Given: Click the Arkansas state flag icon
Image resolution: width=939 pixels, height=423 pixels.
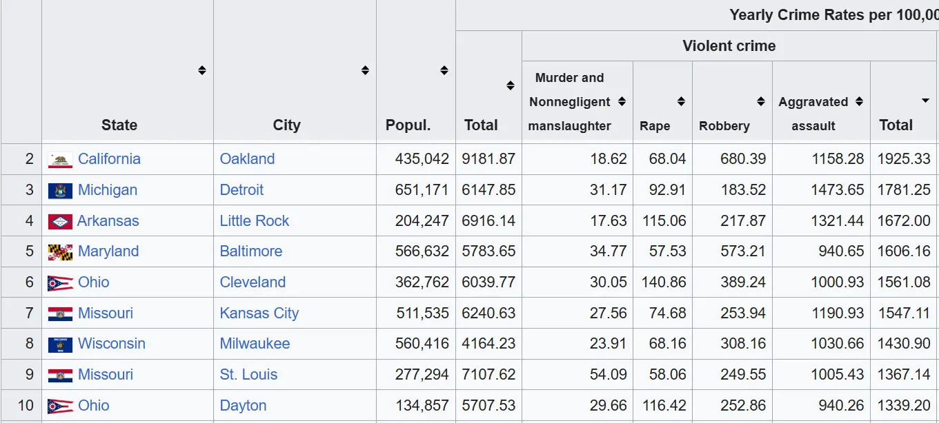Looking at the screenshot, I should pos(60,222).
